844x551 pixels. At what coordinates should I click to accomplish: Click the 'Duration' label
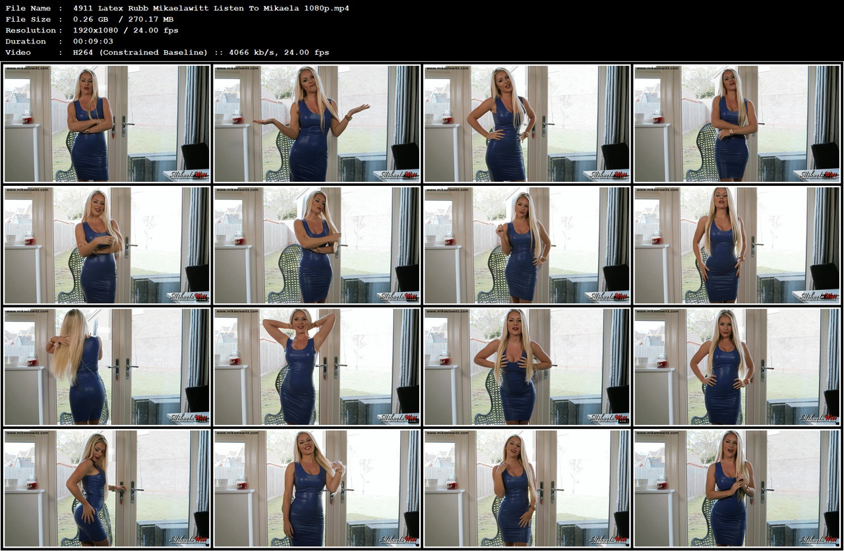coord(26,42)
